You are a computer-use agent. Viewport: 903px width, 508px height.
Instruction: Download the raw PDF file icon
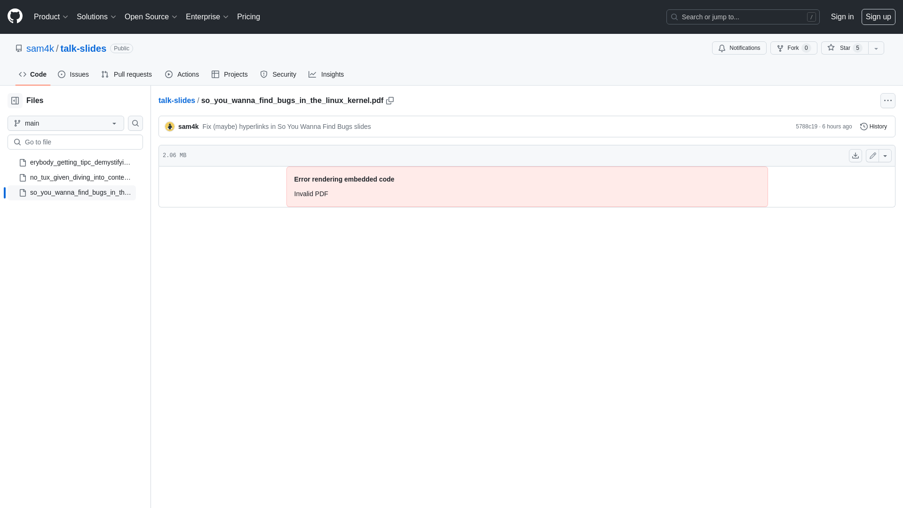(855, 156)
